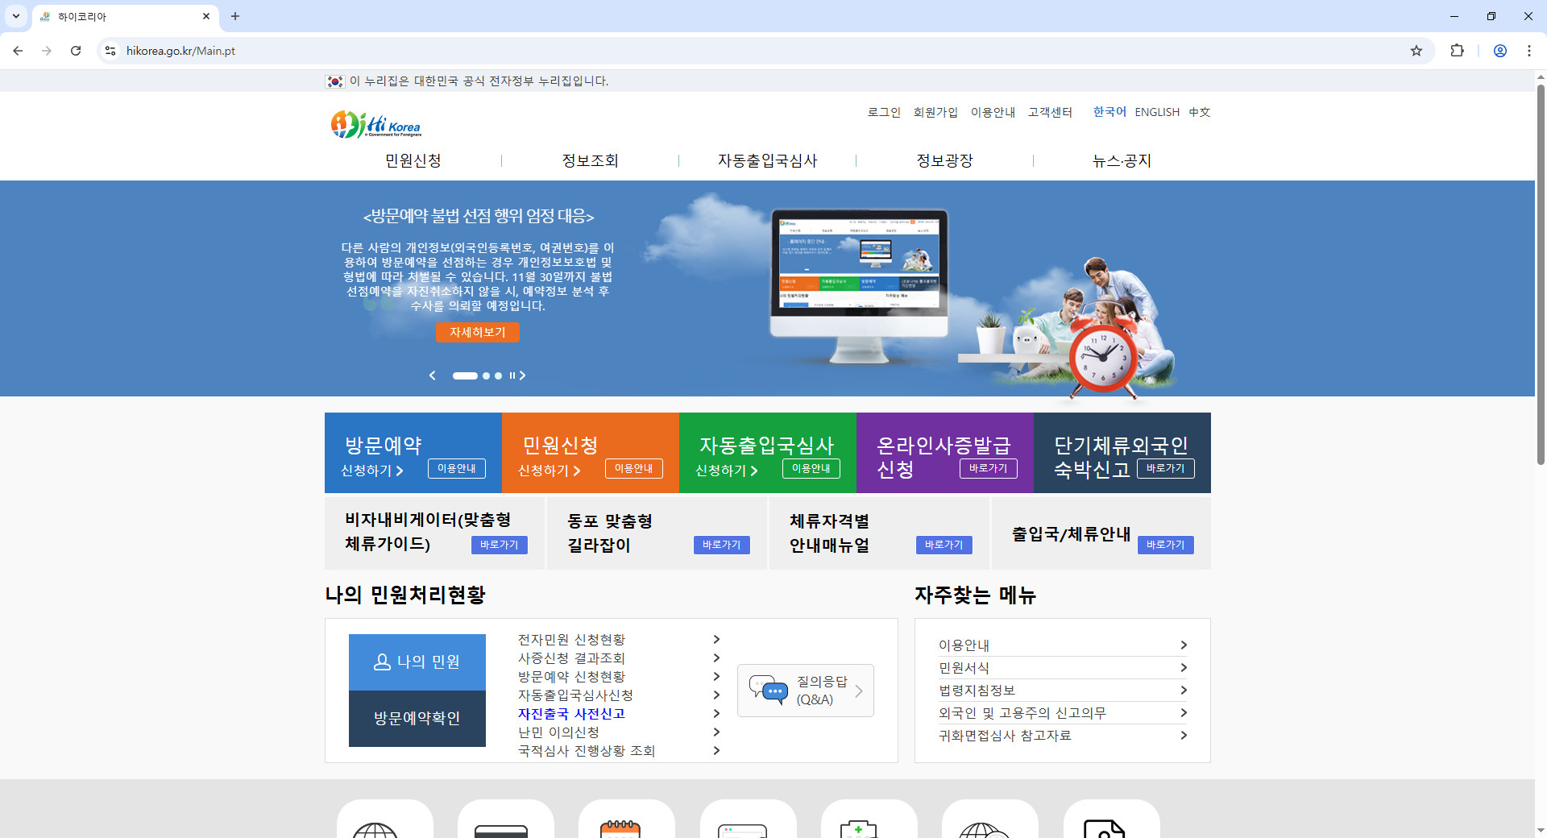Open 법령지침정보 in 자주찾는 메뉴

(x=1063, y=691)
